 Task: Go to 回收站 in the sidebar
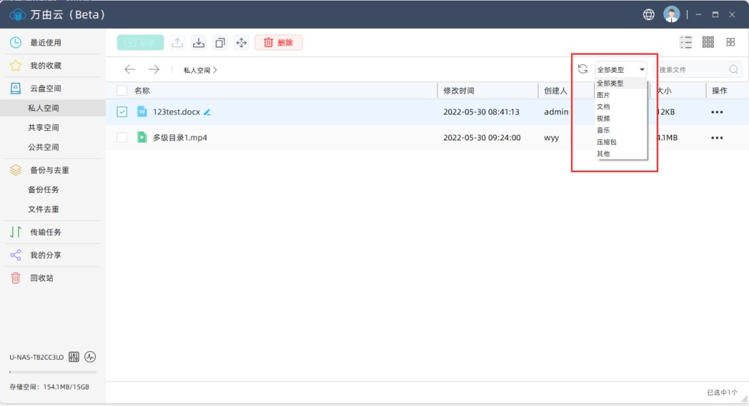(42, 278)
